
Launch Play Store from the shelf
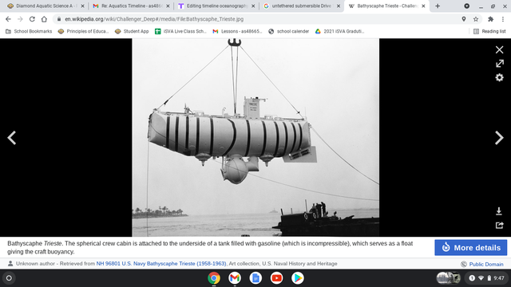(x=298, y=278)
